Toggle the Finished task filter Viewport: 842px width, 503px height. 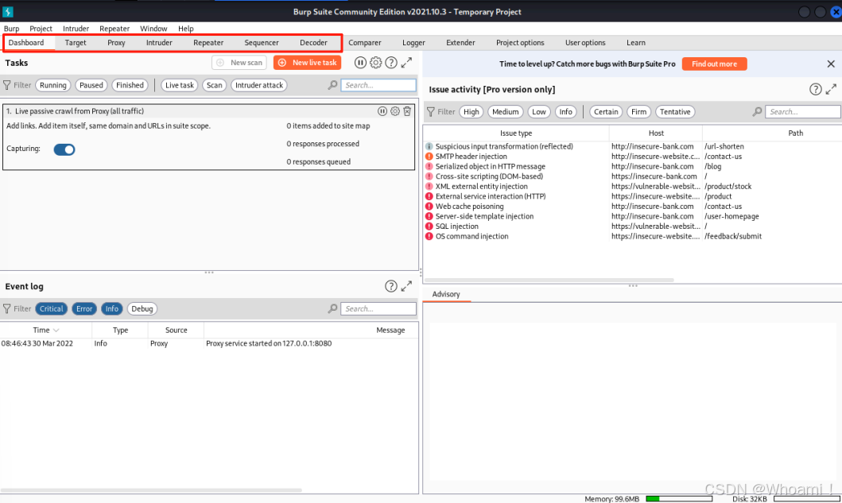coord(130,85)
